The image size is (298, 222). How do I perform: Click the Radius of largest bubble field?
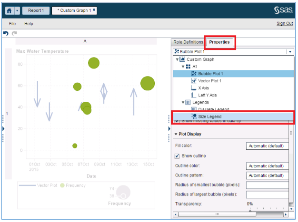(x=268, y=194)
